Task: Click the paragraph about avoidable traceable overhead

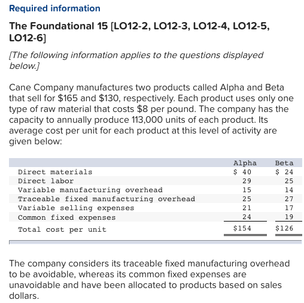Action: coord(150,280)
